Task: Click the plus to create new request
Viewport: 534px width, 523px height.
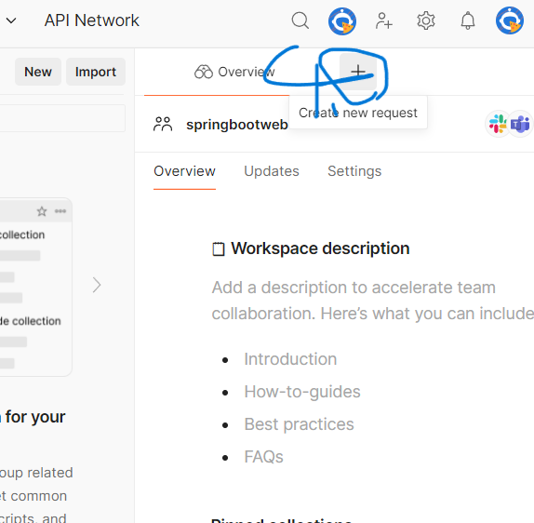Action: pos(358,72)
